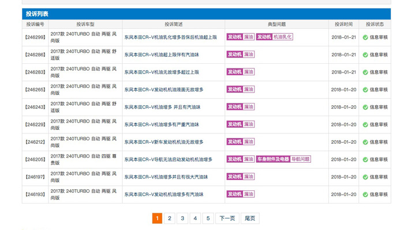Screen dimensions: 404x230
Task: Click green check icon for complaint 246299
Action: coord(365,37)
